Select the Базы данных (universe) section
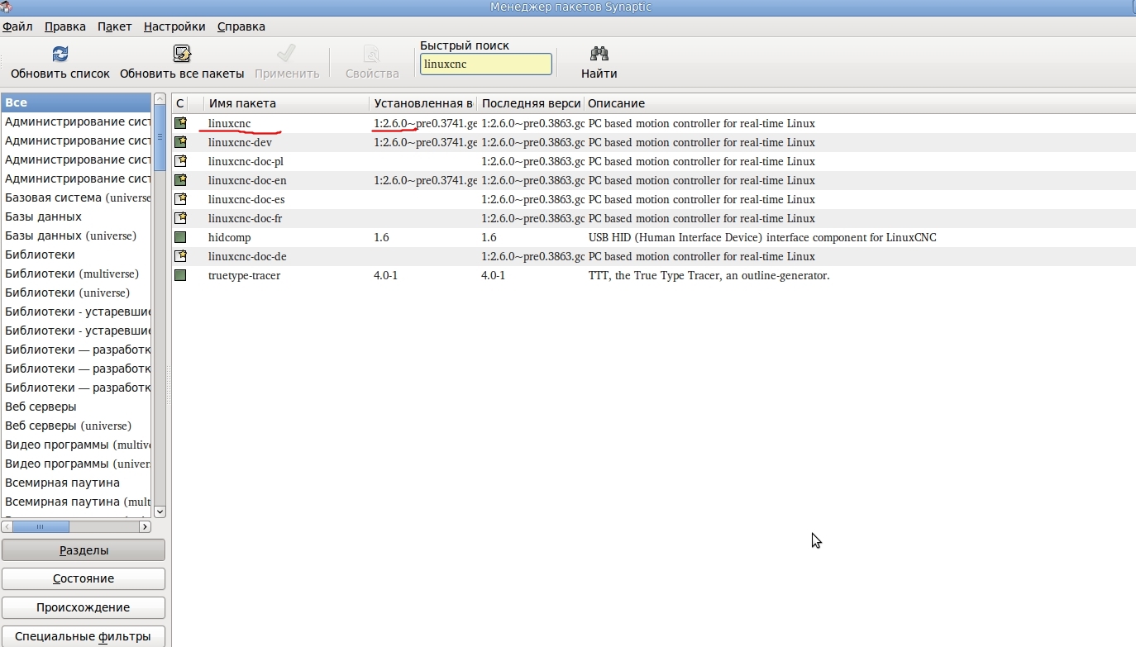Viewport: 1136px width, 647px height. tap(76, 235)
